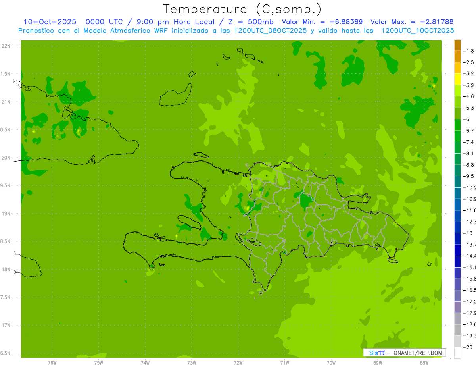476x368 pixels.
Task: Click the "-4.6" color bar label
Action: point(469,96)
